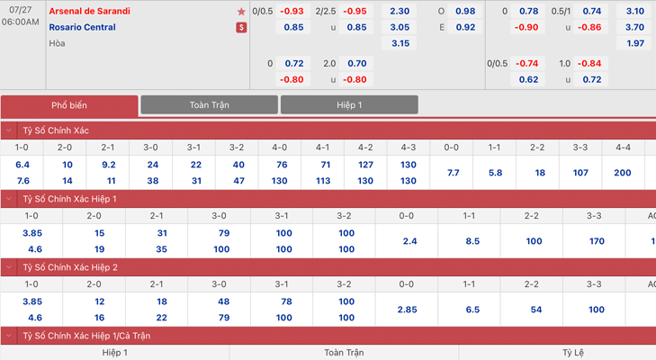656x360 pixels.
Task: Collapse the Tỷ Số Chính Xác section
Action: 9,130
